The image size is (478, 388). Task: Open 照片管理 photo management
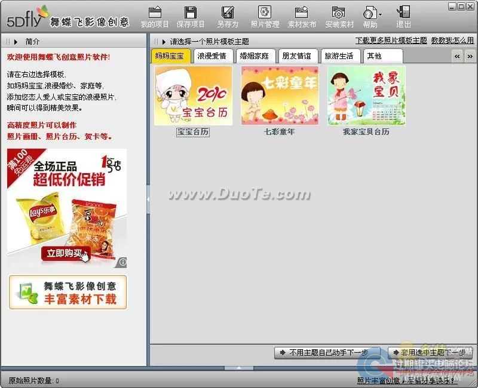coord(264,15)
